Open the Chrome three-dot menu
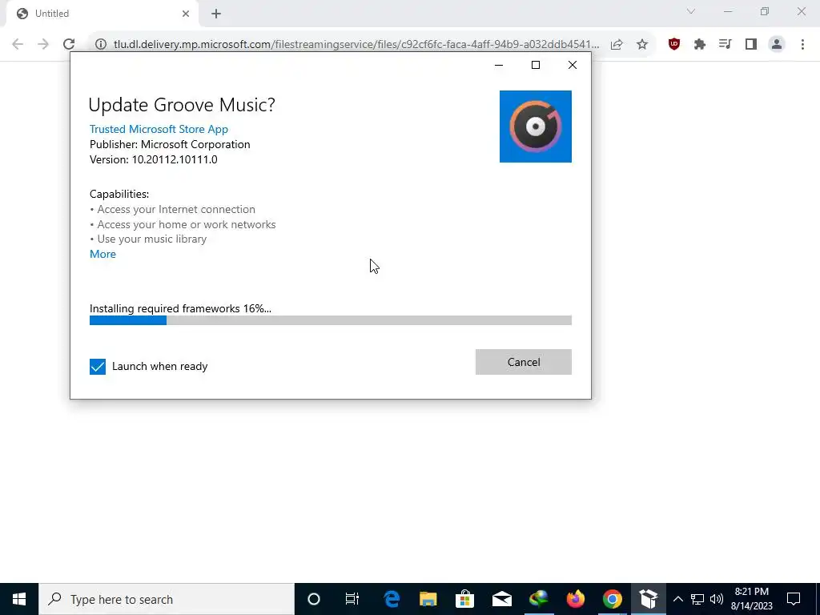820x615 pixels. pos(802,45)
